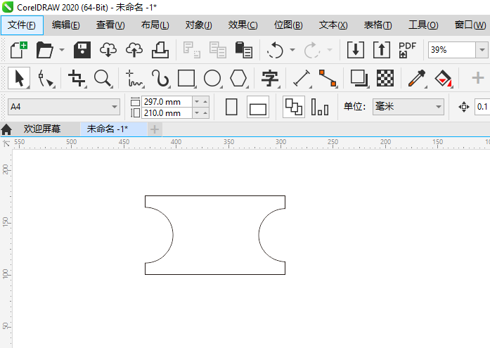The width and height of the screenshot is (490, 348).
Task: Select the Eyedropper tool
Action: point(417,78)
